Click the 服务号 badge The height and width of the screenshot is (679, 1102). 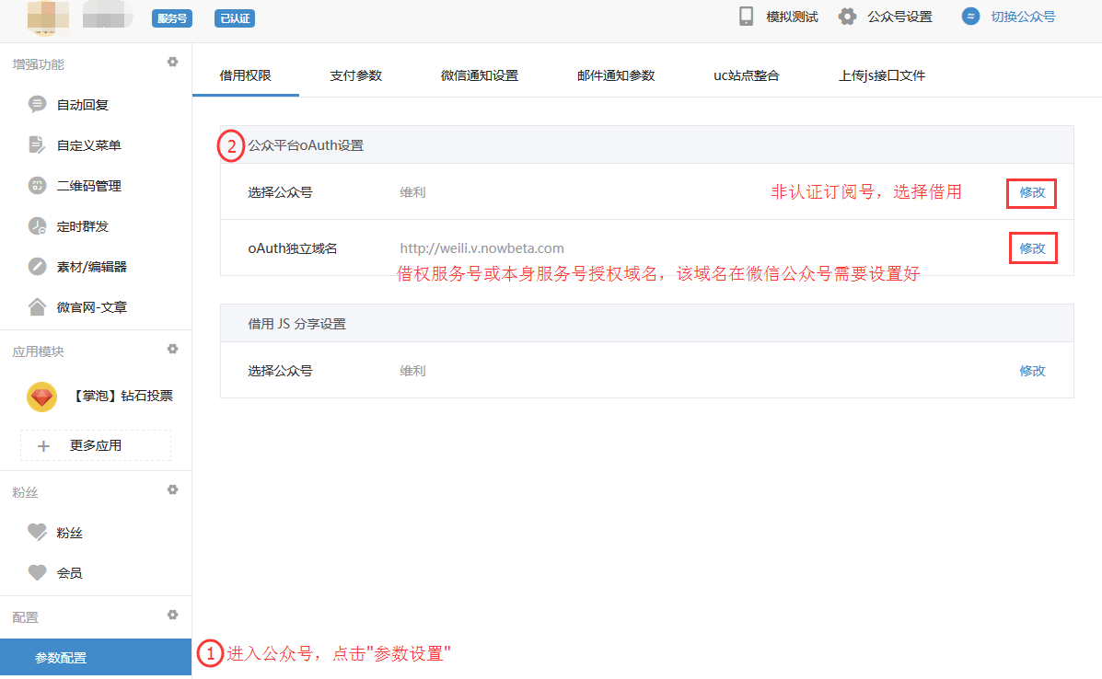tap(172, 18)
